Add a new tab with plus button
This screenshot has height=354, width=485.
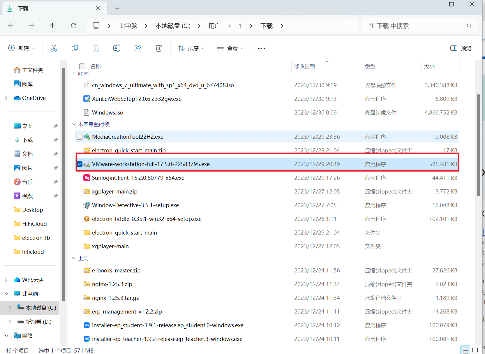coord(117,8)
